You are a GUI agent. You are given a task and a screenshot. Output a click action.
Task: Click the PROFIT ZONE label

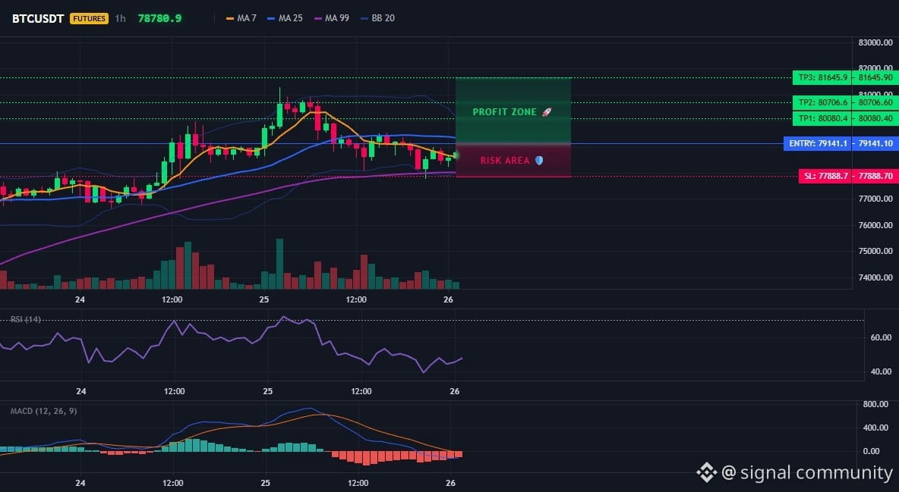[504, 112]
